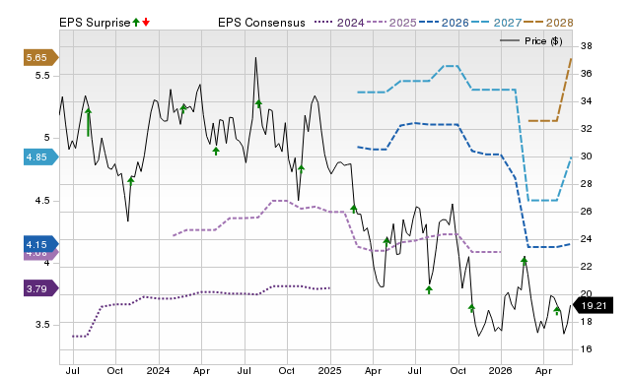Click the 5.5 label on the EPS axis

42,76
